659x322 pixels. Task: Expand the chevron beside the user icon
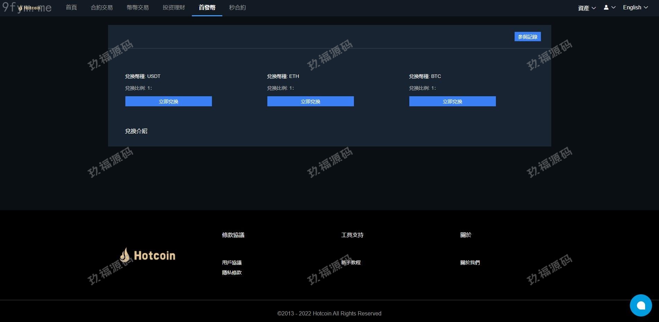pyautogui.click(x=614, y=7)
